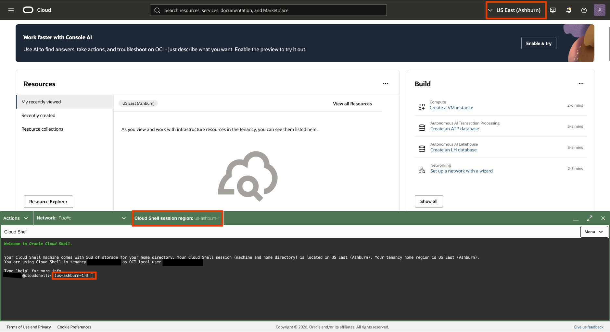Viewport: 610px width, 332px height.
Task: Open the help question mark icon
Action: point(584,10)
